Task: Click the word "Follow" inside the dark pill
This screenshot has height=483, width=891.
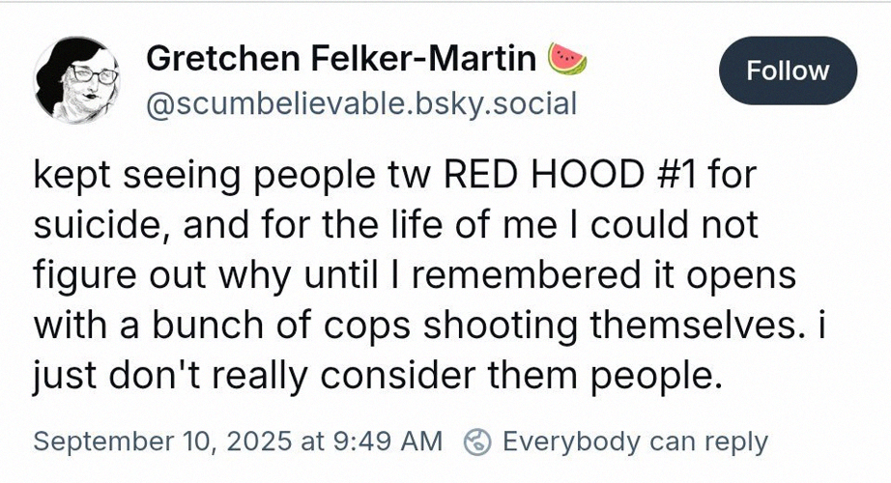Action: click(788, 71)
